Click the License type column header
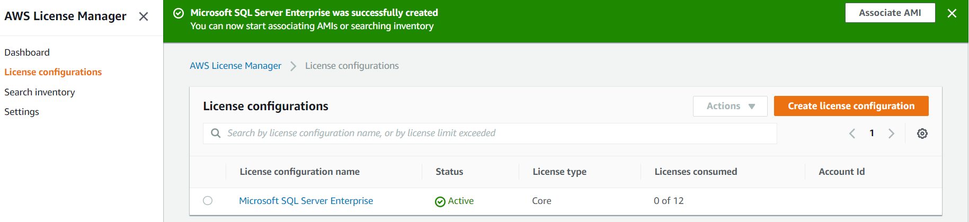969x222 pixels. coord(559,172)
